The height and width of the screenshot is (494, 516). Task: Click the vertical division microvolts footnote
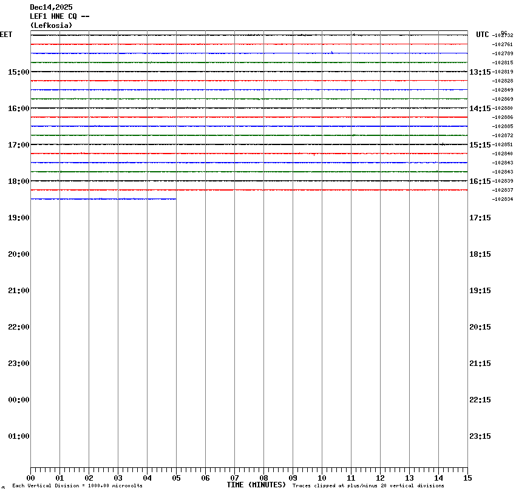(x=77, y=486)
